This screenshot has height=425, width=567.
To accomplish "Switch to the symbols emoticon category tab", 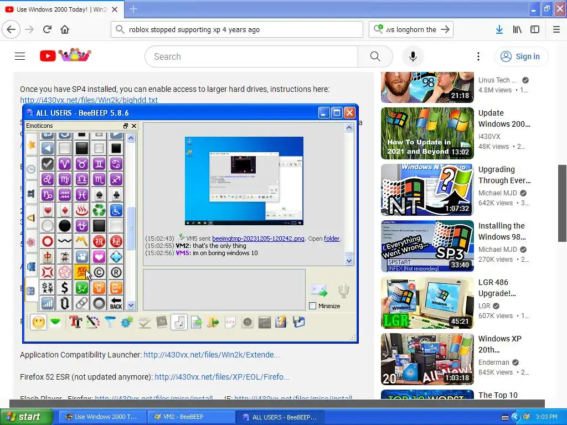I will pyautogui.click(x=32, y=290).
